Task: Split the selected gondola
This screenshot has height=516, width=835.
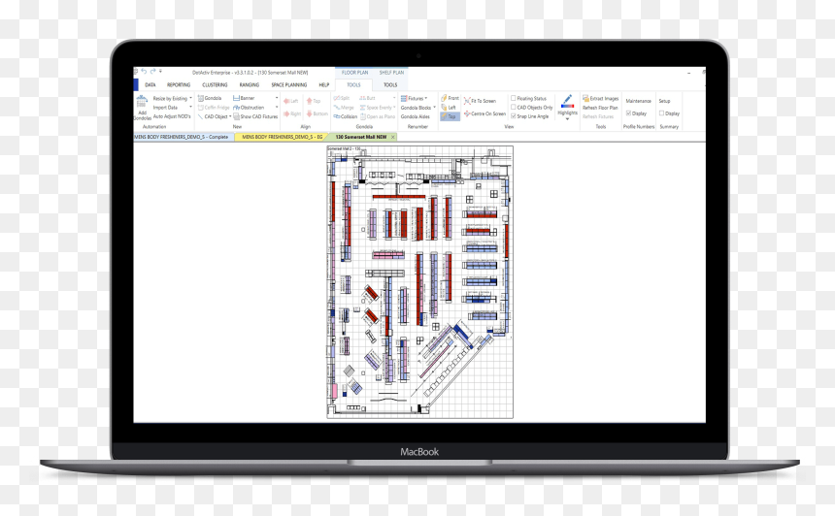Action: coord(342,98)
